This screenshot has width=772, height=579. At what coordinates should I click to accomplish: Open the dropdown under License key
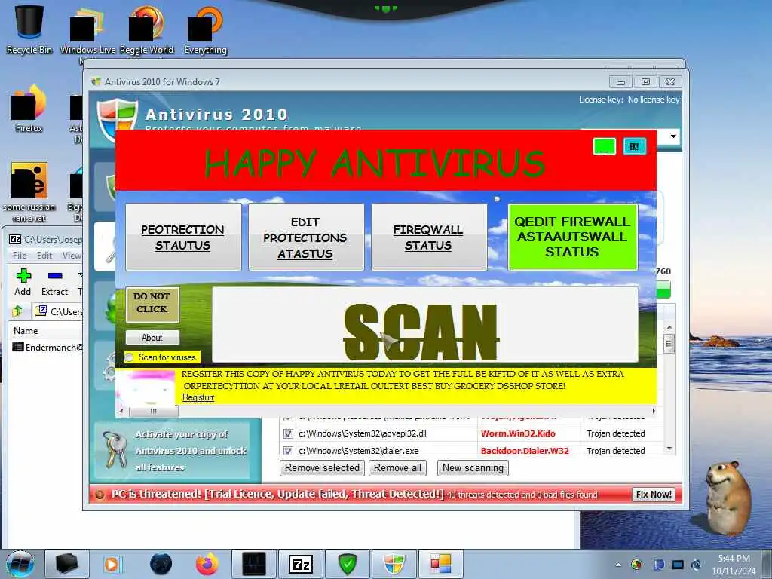pyautogui.click(x=673, y=136)
